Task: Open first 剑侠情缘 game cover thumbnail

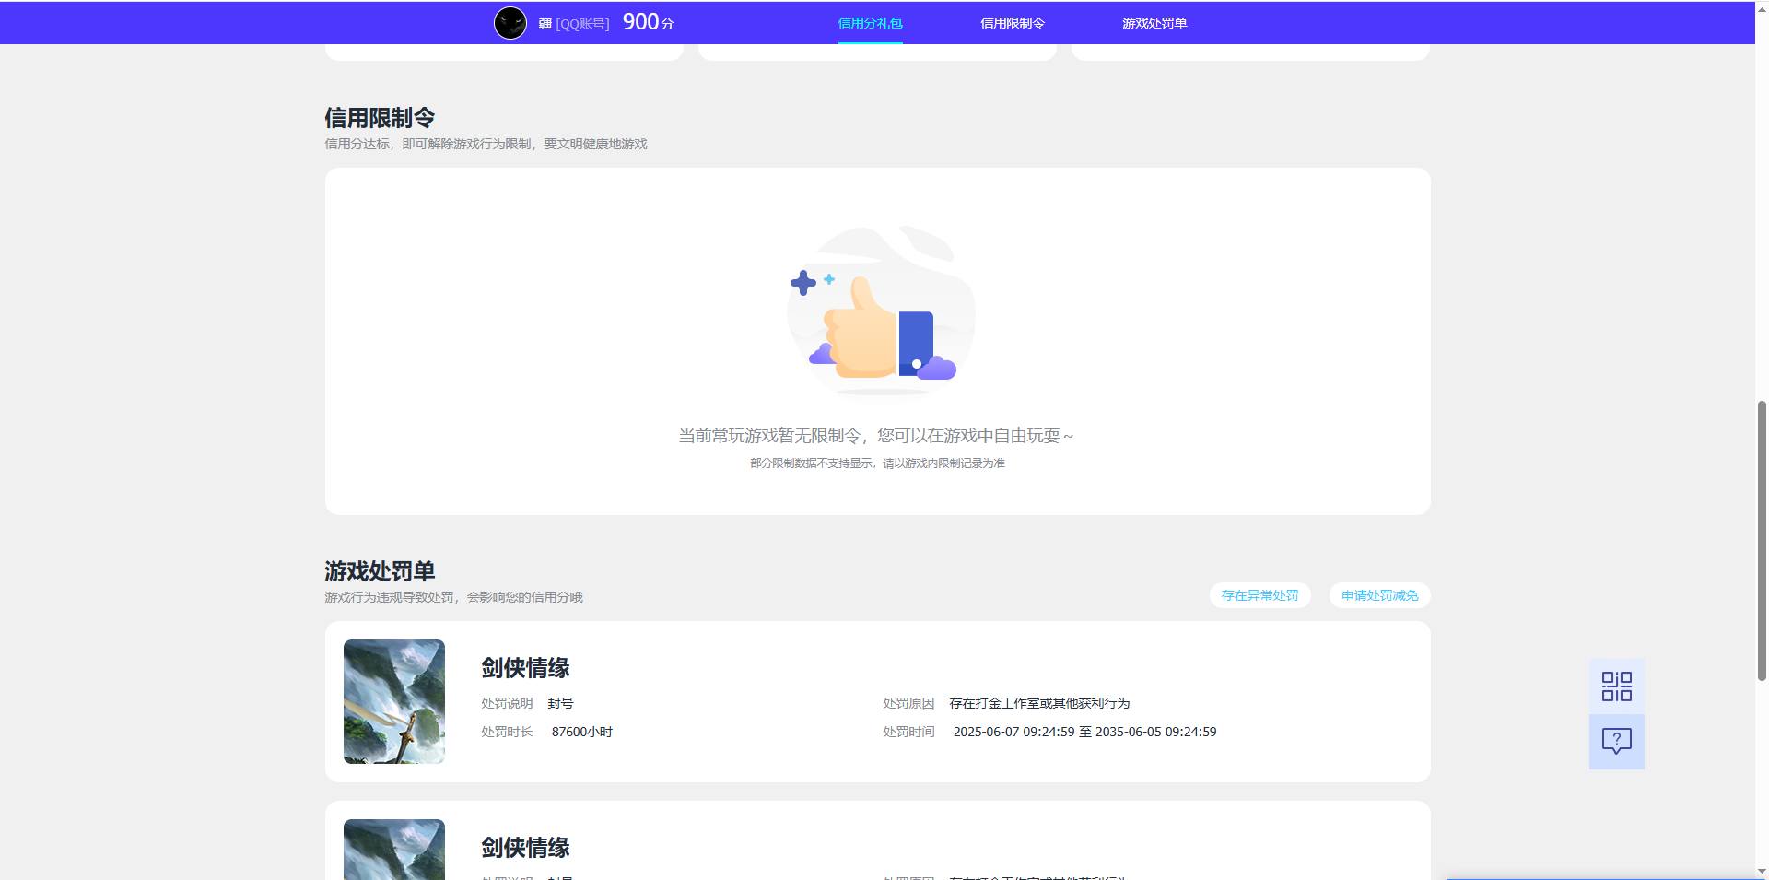Action: click(394, 701)
